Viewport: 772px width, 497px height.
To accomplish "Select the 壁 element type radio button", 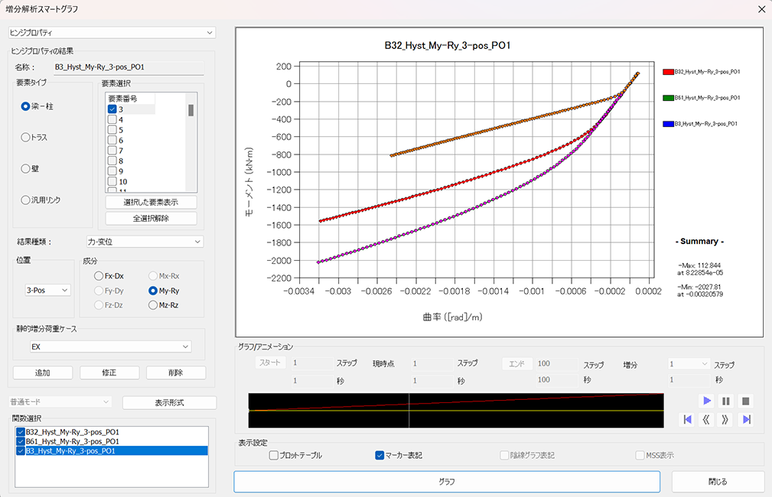I will (26, 168).
